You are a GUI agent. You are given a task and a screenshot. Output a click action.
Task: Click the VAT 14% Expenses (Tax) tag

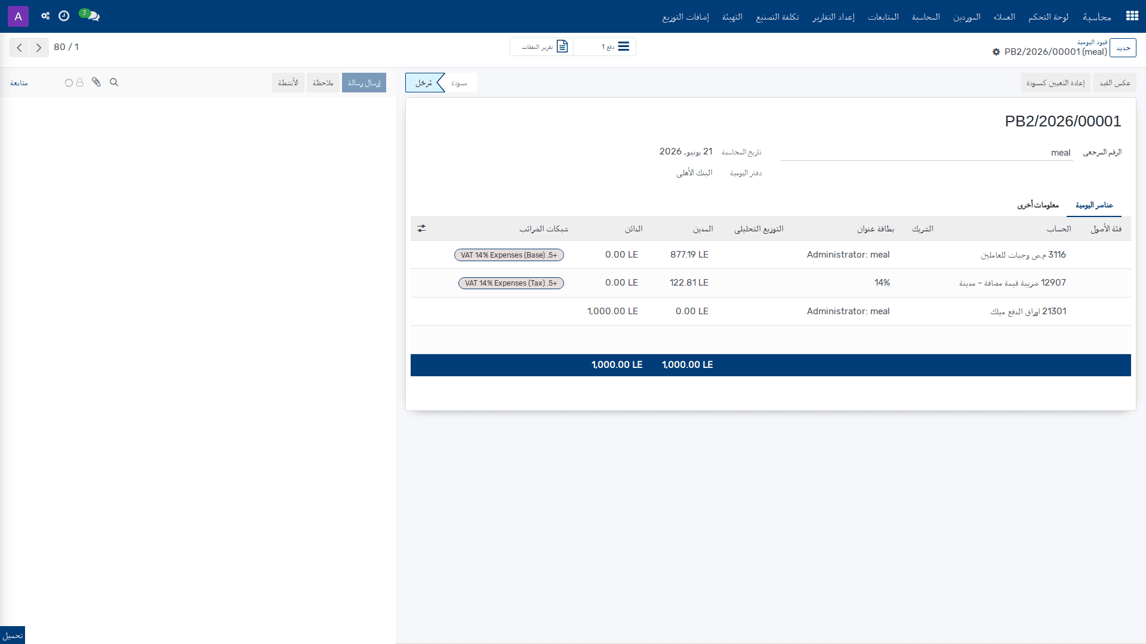pos(511,283)
